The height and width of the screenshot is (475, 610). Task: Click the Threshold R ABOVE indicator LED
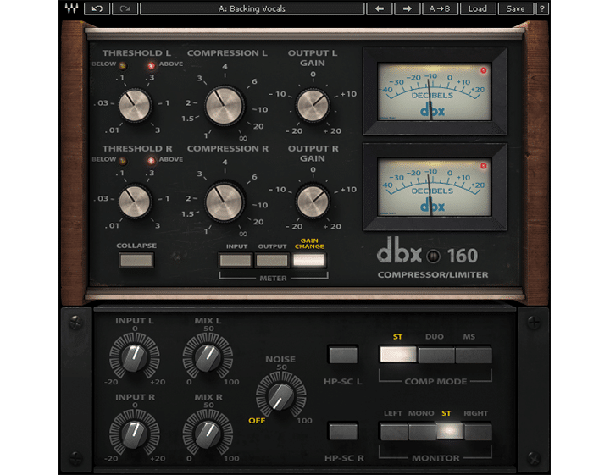151,161
